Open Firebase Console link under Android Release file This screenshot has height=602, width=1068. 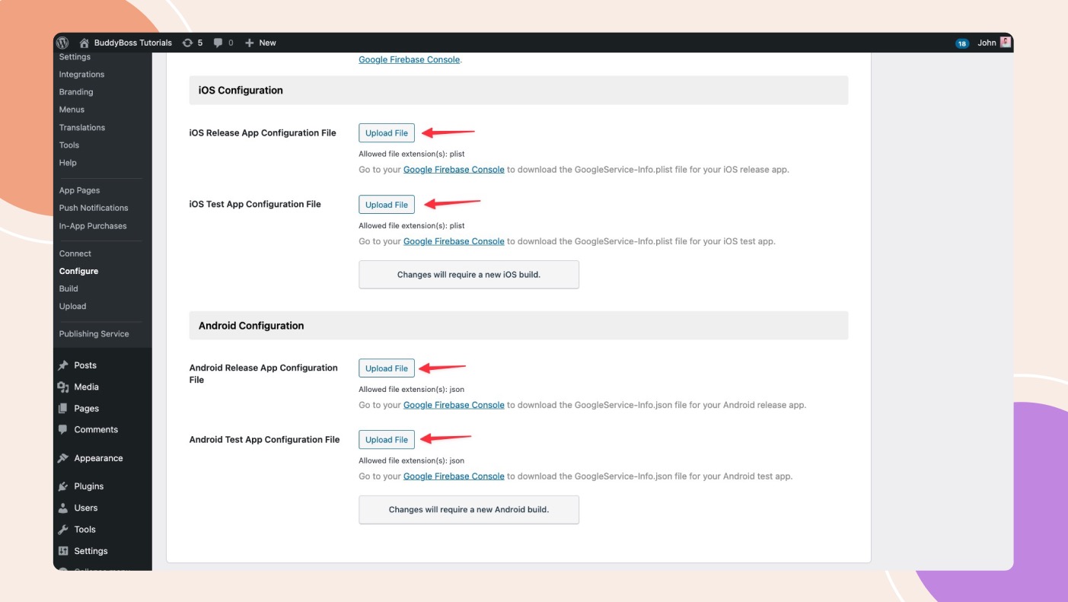click(454, 405)
